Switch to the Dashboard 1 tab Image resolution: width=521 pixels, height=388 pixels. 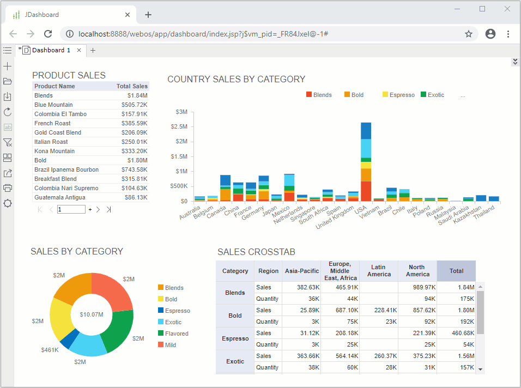pyautogui.click(x=51, y=50)
